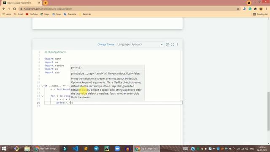
Task: Click the import random line in editor
Action: click(x=54, y=65)
